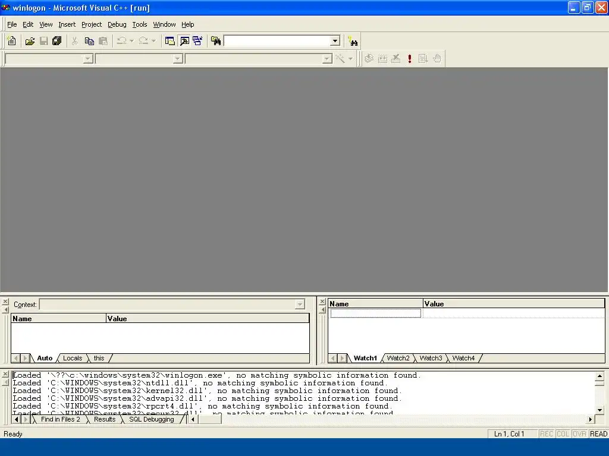Click the Save All icon

click(x=57, y=41)
